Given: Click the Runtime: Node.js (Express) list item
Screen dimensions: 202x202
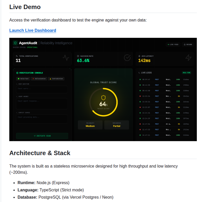Looking at the screenshot, I should point(43,183).
